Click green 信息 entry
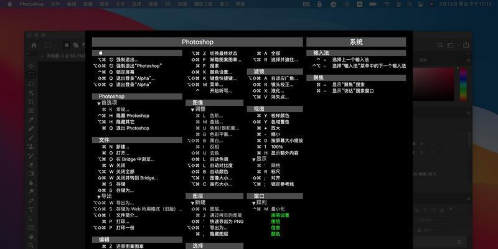The image size is (498, 249). [x=275, y=228]
